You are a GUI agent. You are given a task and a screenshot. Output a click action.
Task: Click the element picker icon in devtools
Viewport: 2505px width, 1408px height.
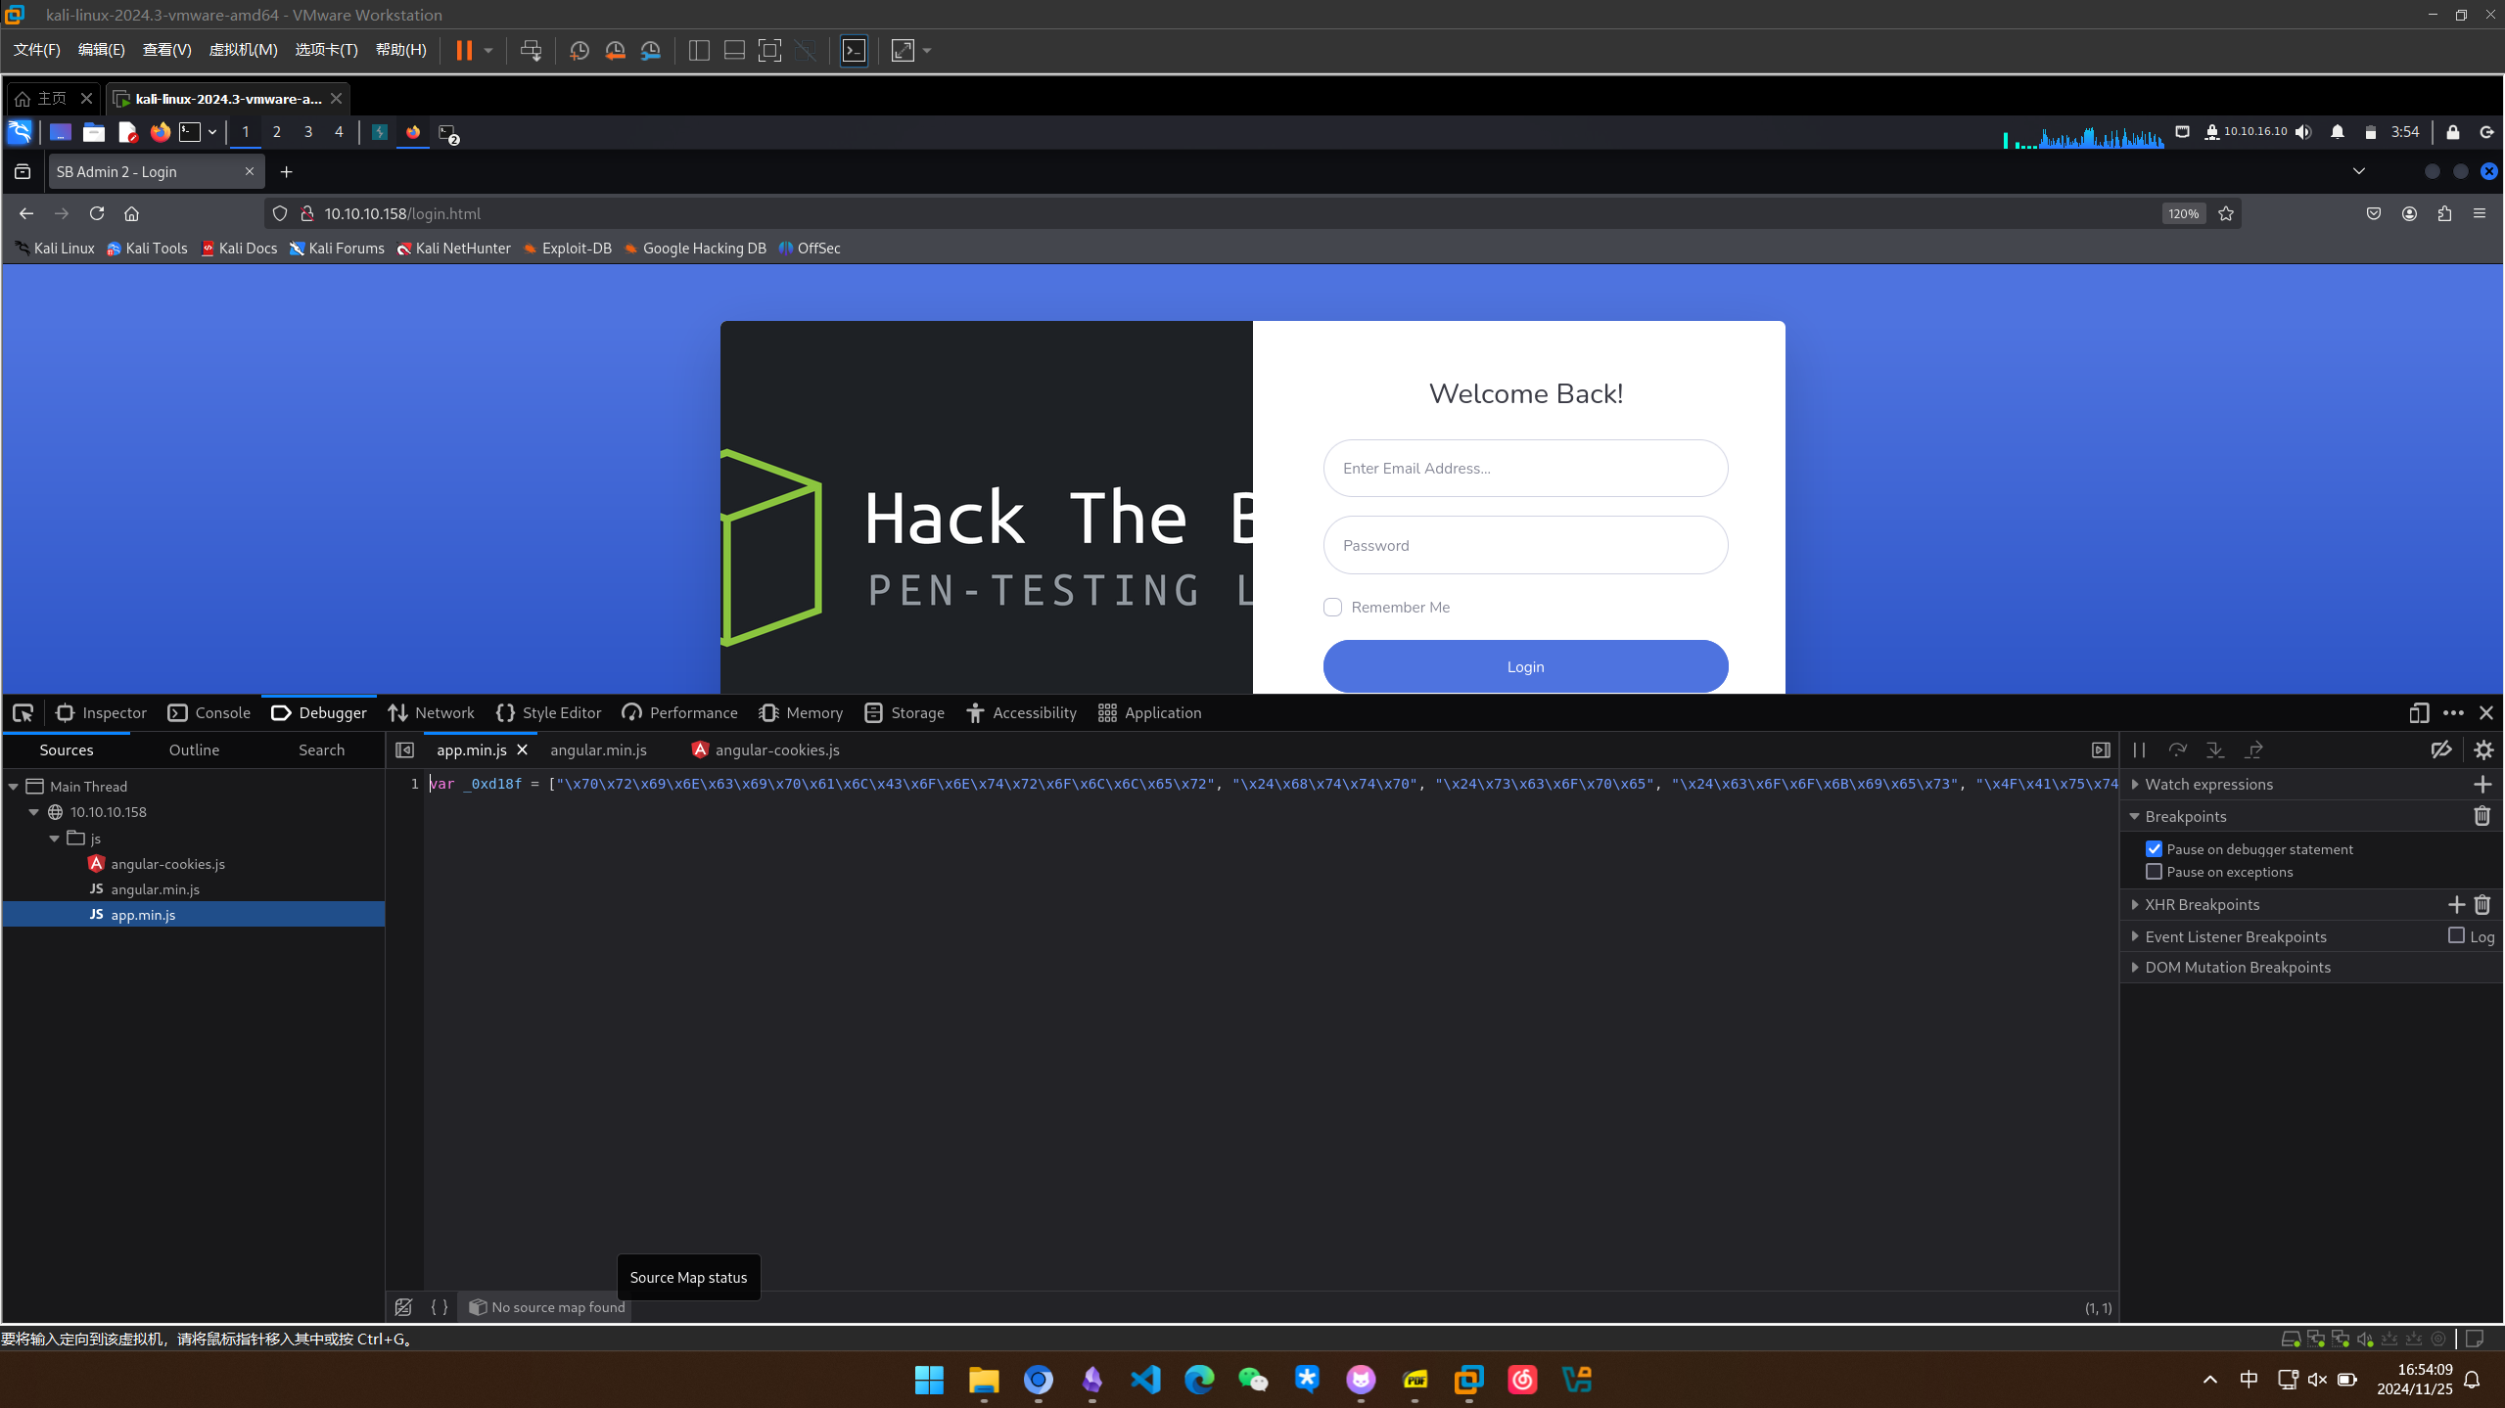[x=23, y=713]
